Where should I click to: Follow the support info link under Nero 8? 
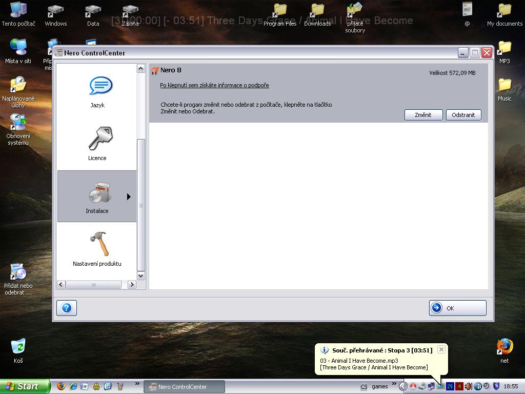[214, 85]
